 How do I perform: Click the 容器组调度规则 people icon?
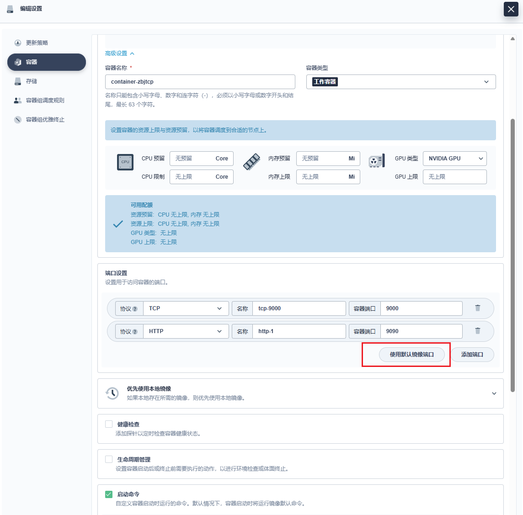[18, 101]
